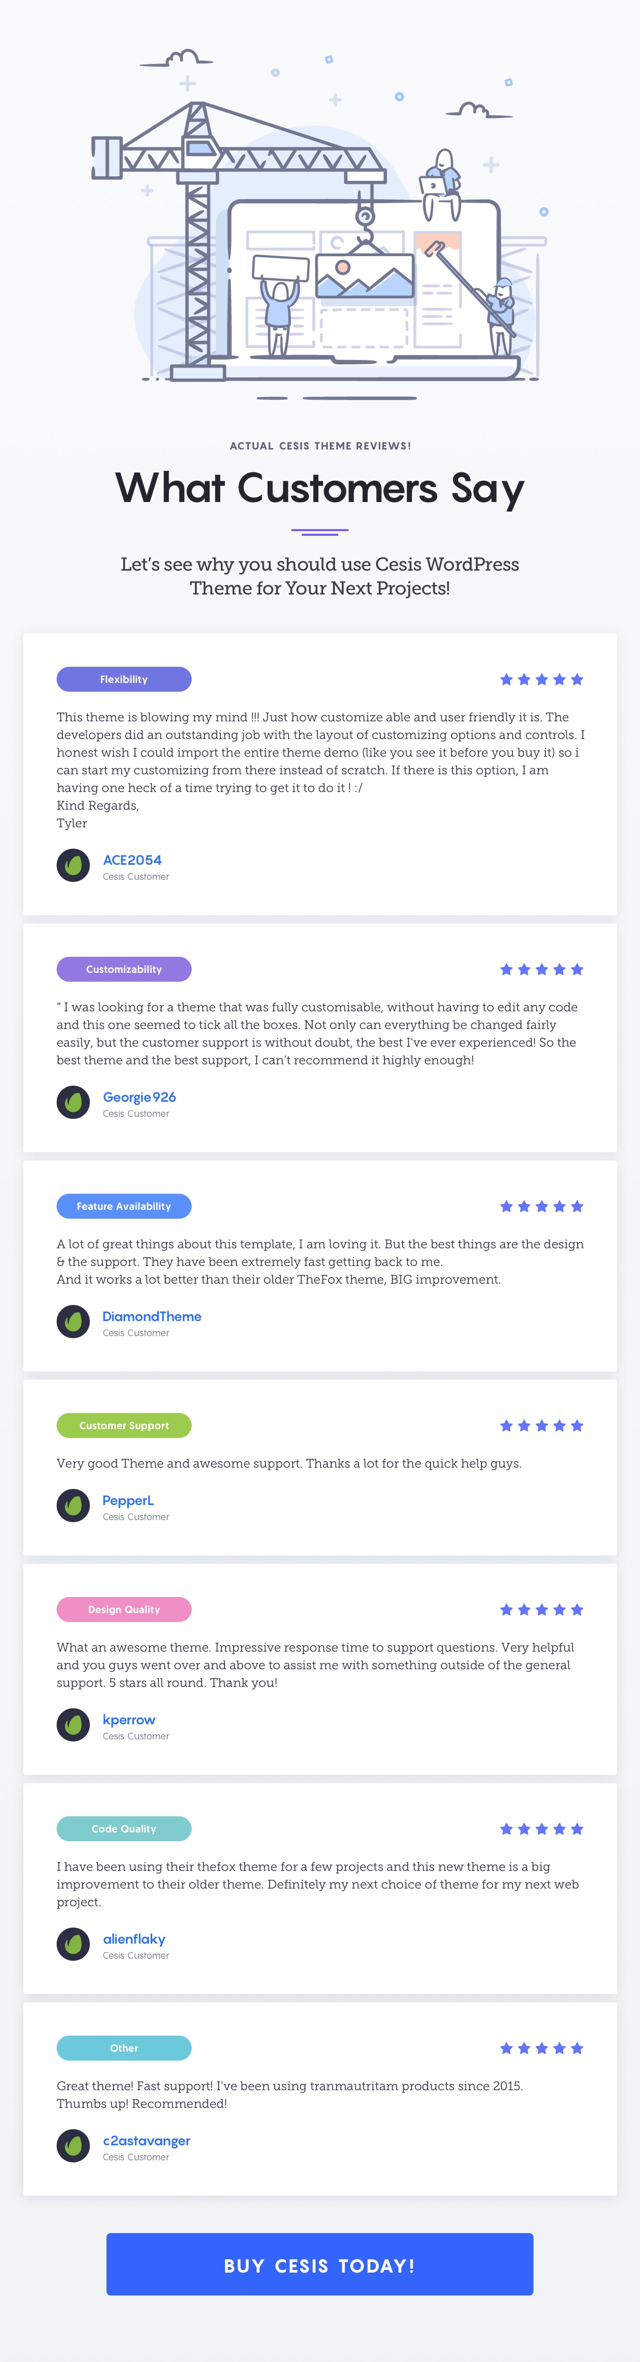Select the purple Flexibility tag

124,679
